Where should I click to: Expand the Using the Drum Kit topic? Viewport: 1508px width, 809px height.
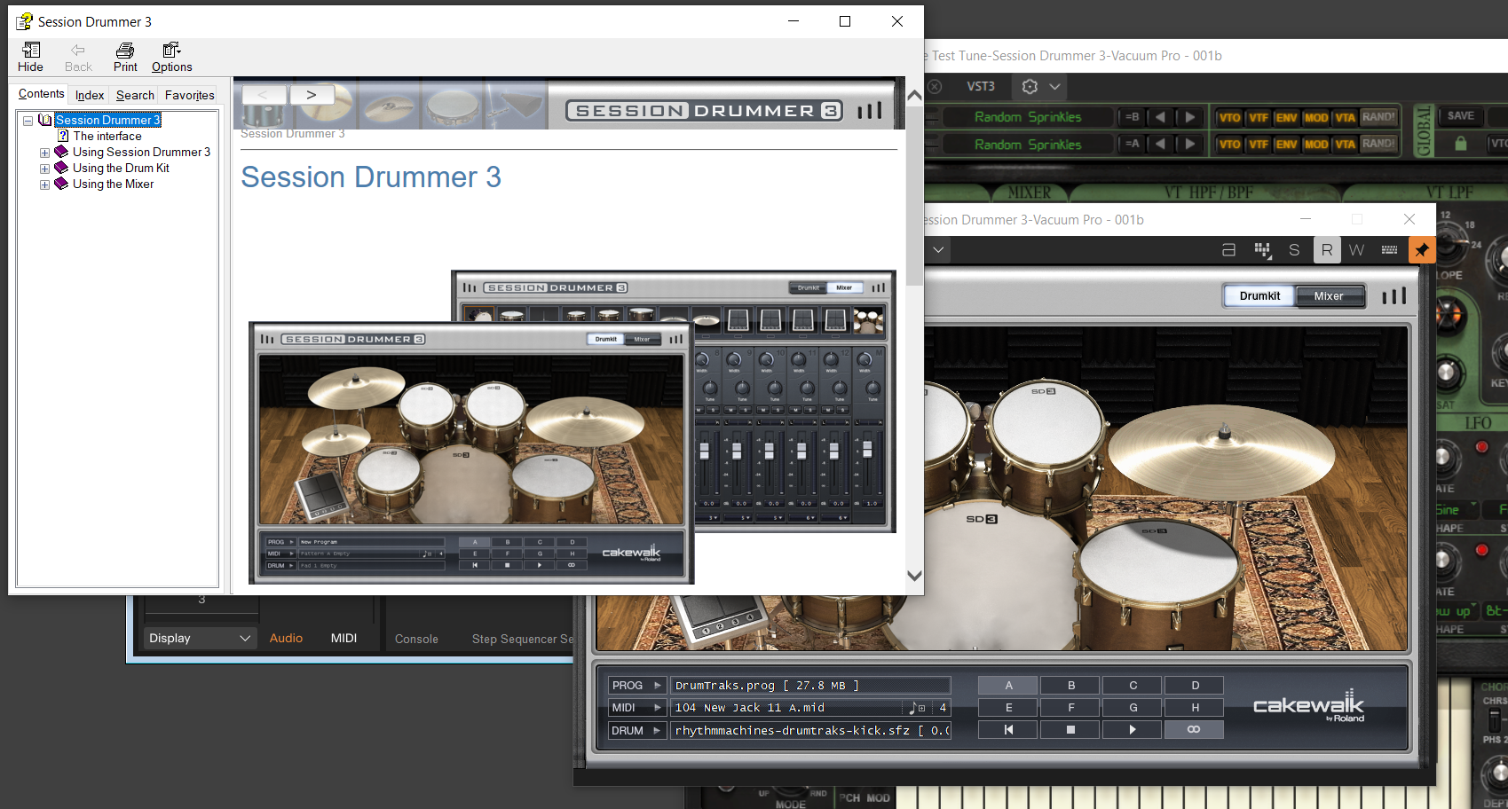pos(44,169)
